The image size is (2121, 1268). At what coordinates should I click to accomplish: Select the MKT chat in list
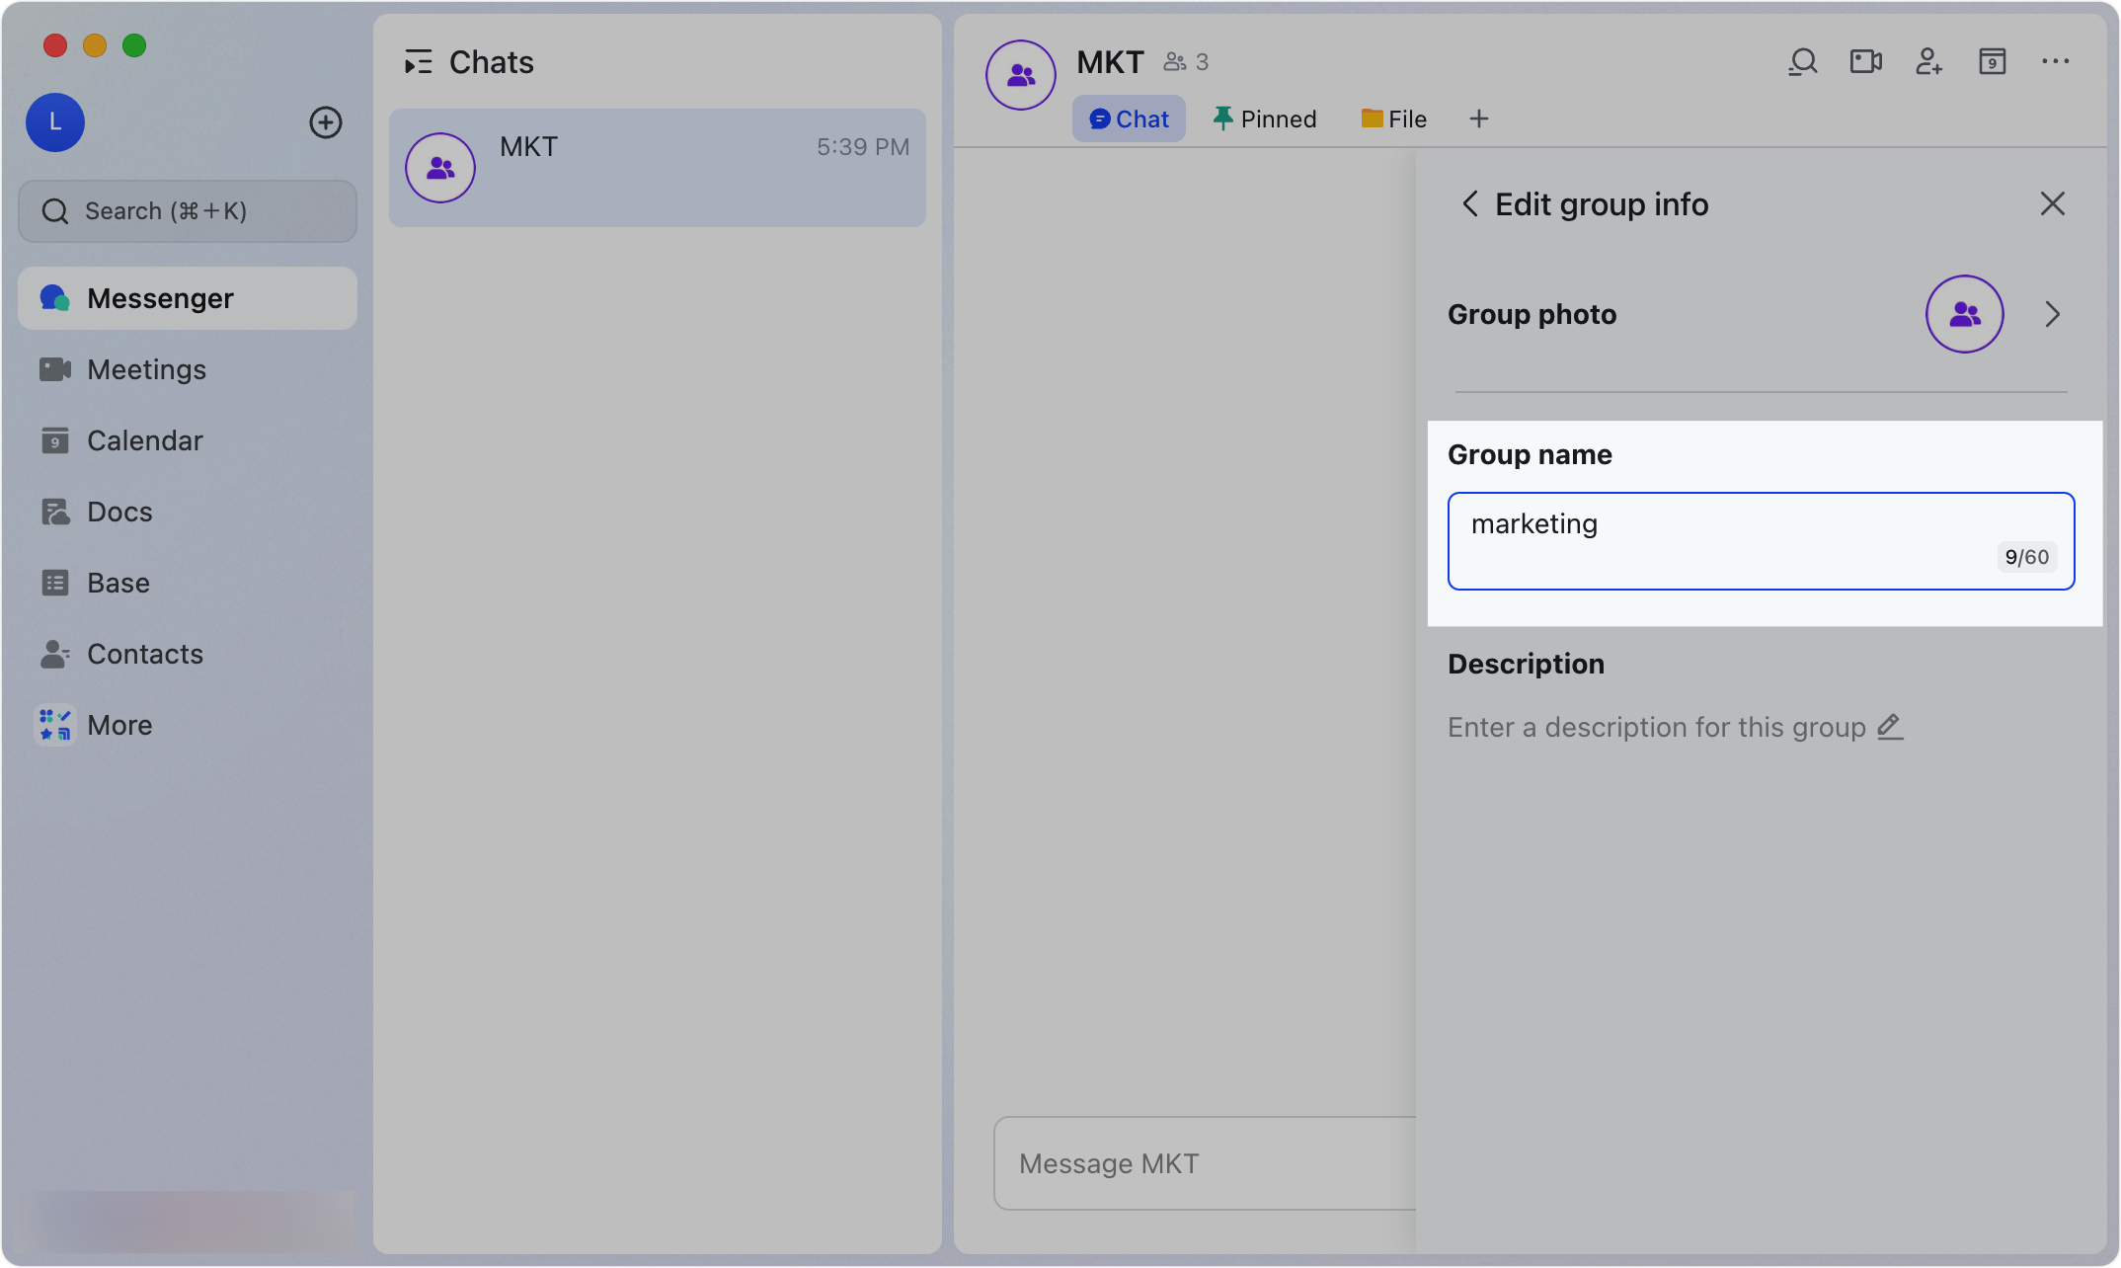(658, 168)
